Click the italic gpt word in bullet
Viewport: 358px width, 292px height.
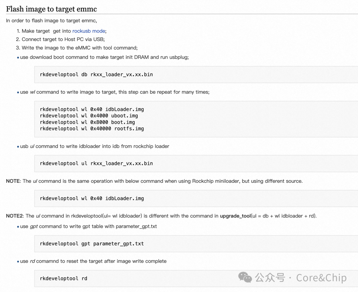[34, 226]
